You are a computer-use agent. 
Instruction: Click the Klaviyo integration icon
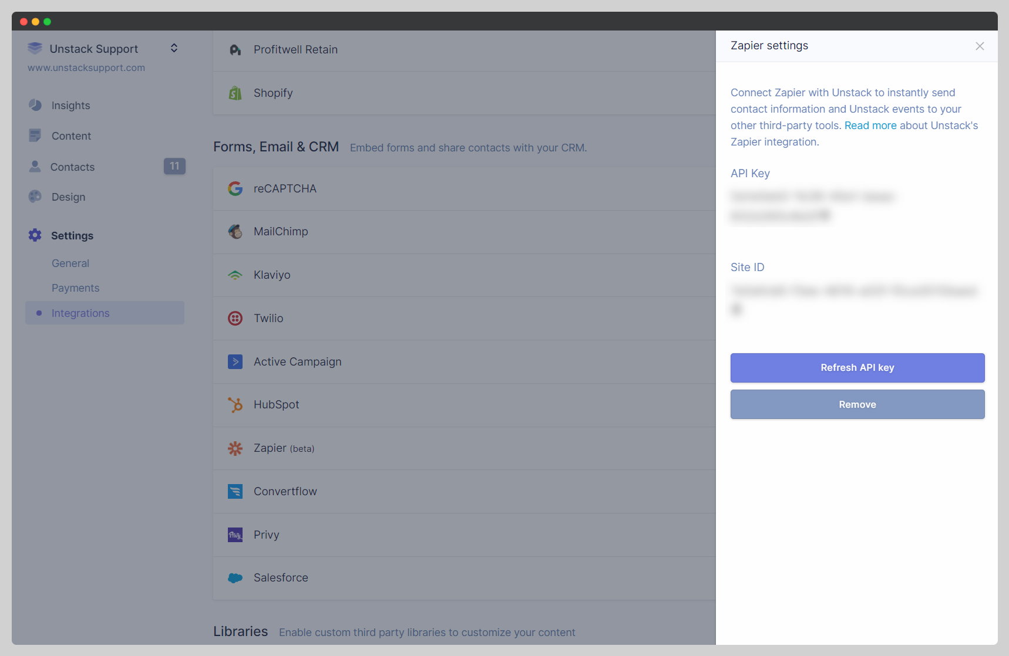point(235,275)
